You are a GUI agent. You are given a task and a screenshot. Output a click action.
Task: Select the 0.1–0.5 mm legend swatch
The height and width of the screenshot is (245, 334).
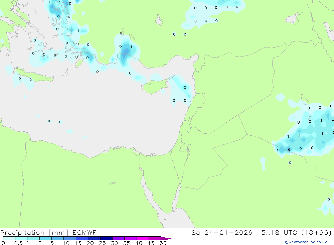(9, 238)
